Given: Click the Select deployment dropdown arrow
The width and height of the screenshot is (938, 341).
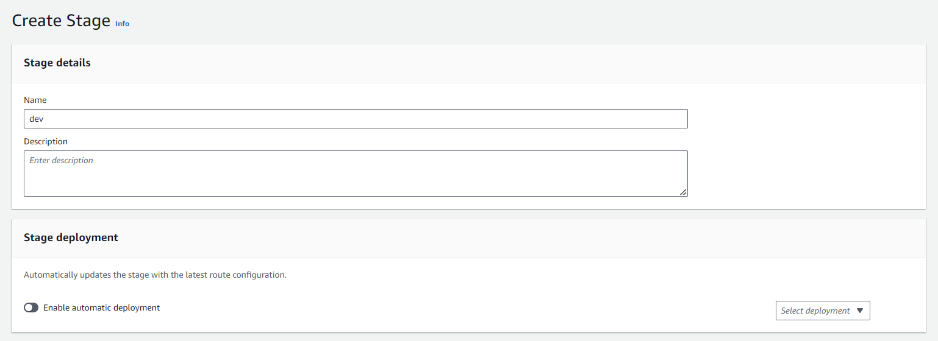Looking at the screenshot, I should coord(860,311).
